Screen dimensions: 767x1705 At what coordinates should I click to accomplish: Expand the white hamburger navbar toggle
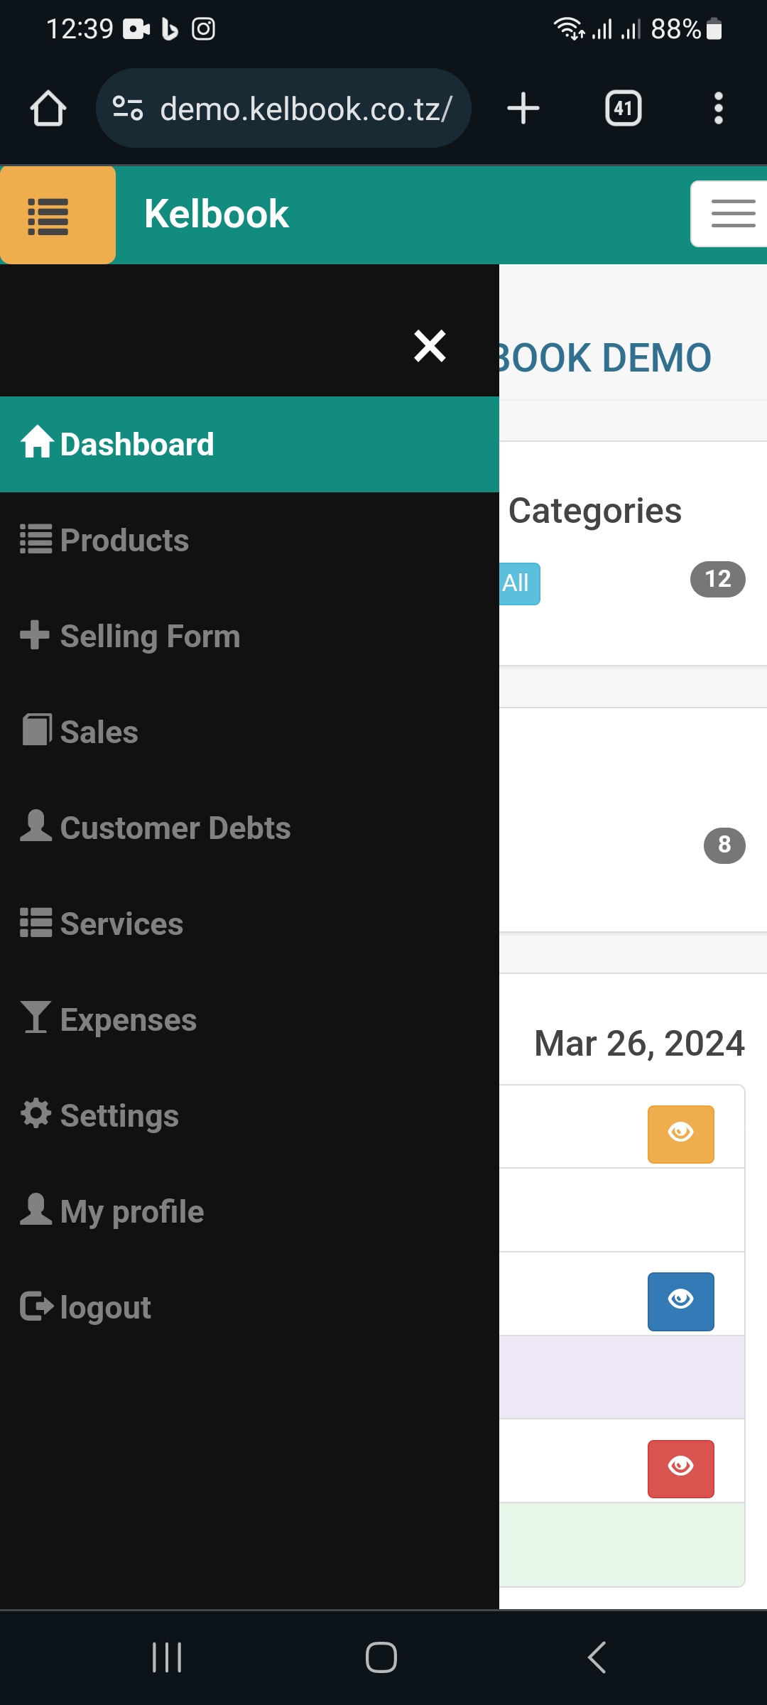(731, 214)
